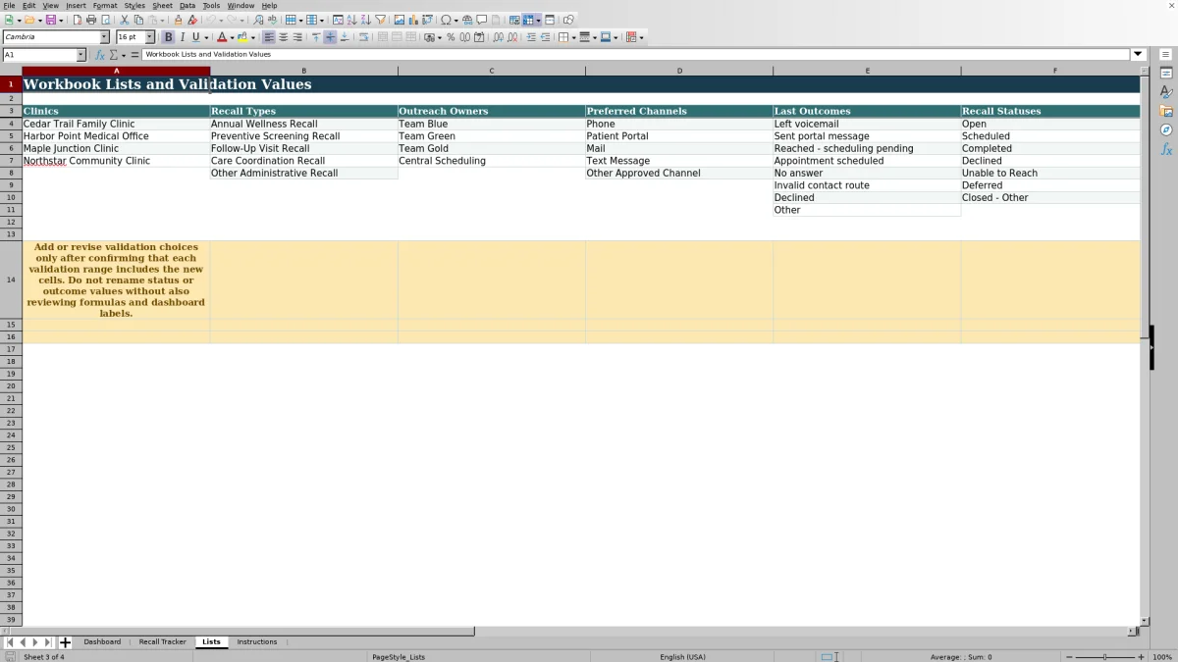Toggle Wrap Text button
This screenshot has height=662, width=1178.
[363, 37]
